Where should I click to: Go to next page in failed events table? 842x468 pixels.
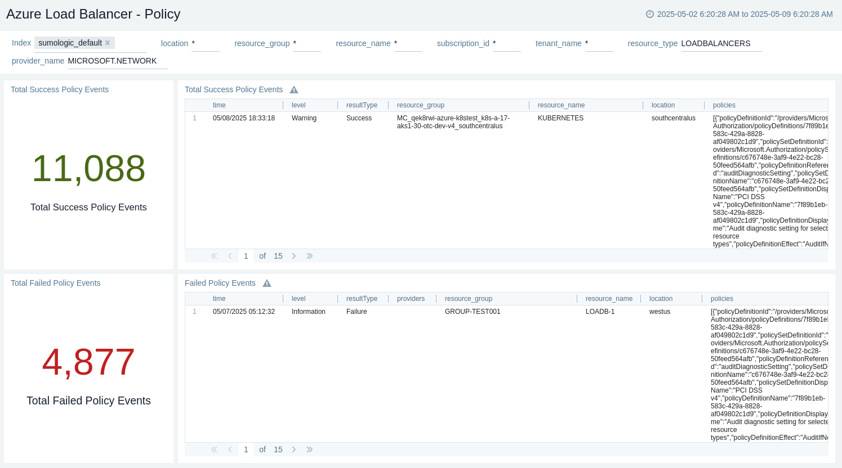point(294,449)
